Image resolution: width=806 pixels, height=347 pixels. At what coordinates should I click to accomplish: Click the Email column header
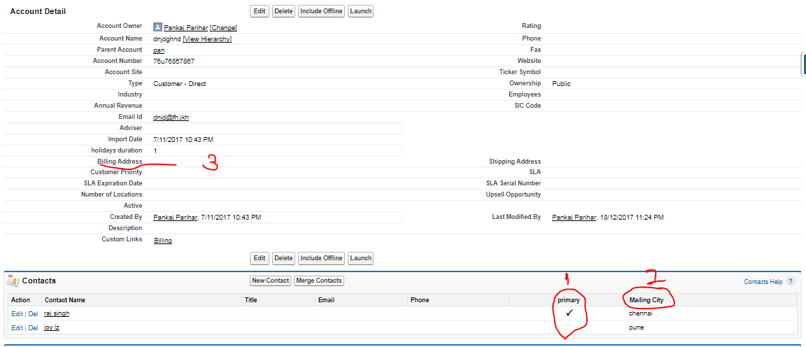click(x=327, y=300)
